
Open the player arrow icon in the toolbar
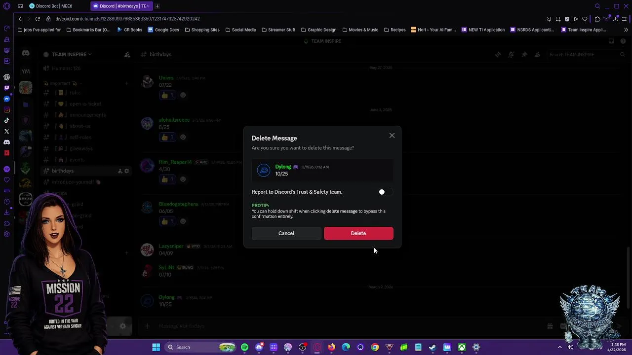click(x=576, y=19)
